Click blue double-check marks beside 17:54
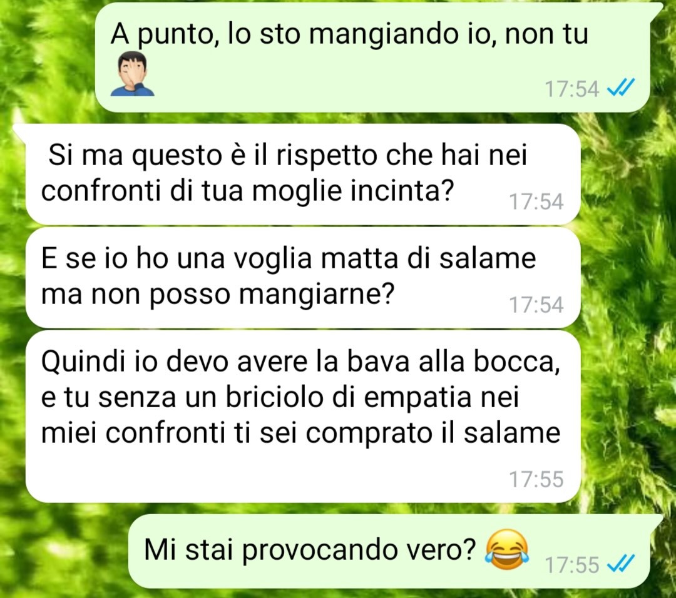The image size is (676, 598). 620,88
